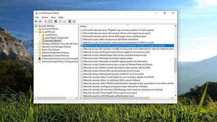Click the Back arrow toolbar icon
This screenshot has height=122, width=217.
[x=36, y=21]
